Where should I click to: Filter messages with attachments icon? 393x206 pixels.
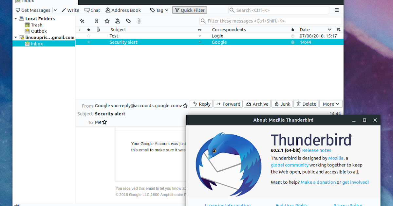pos(139,21)
